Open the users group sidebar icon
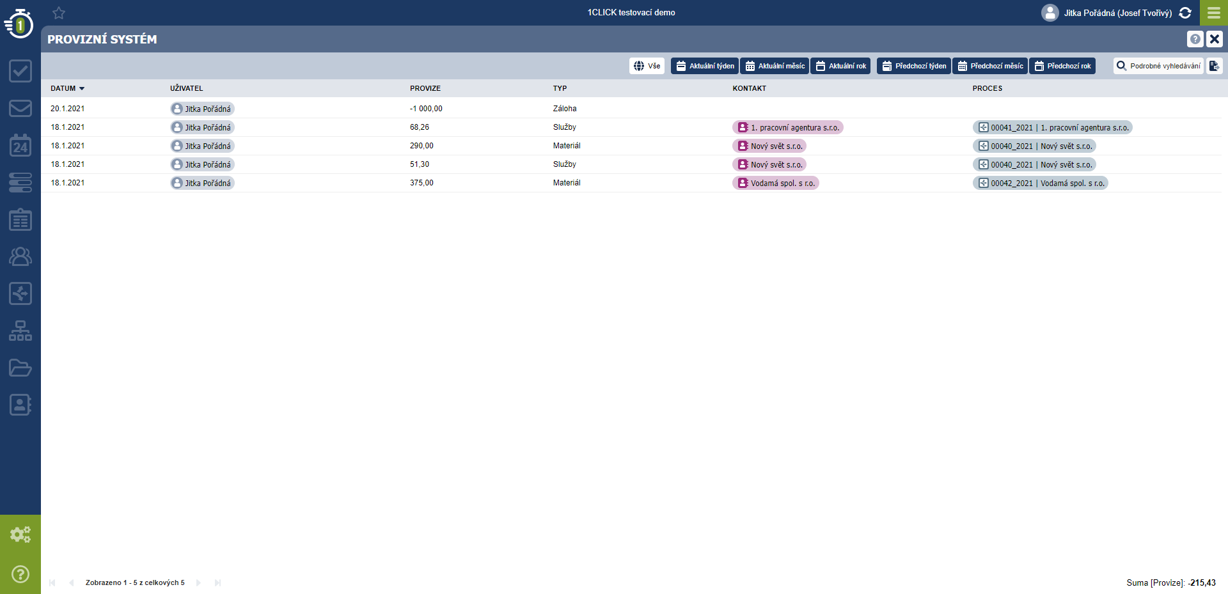This screenshot has height=594, width=1228. [x=20, y=256]
